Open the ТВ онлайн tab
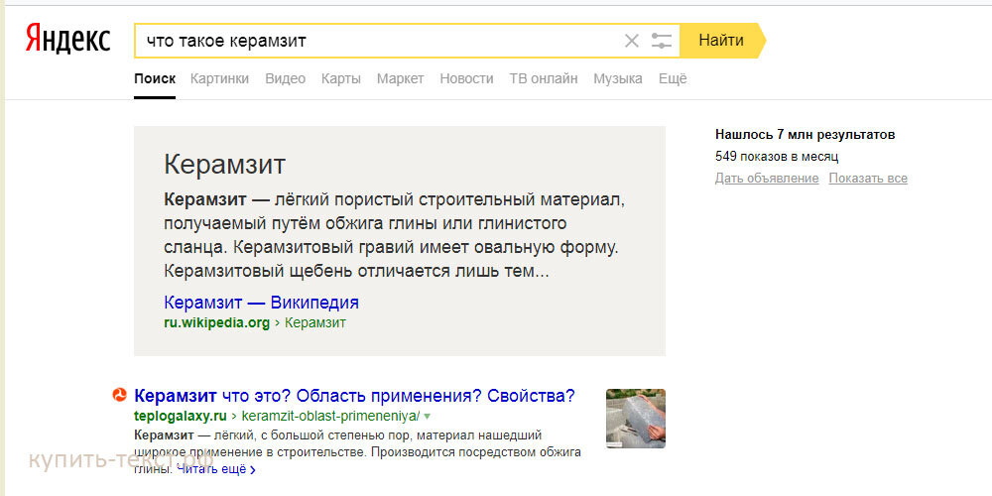Screen dimensions: 992x496 point(544,79)
